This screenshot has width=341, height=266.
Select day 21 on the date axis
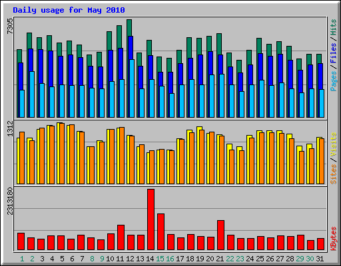point(220,259)
